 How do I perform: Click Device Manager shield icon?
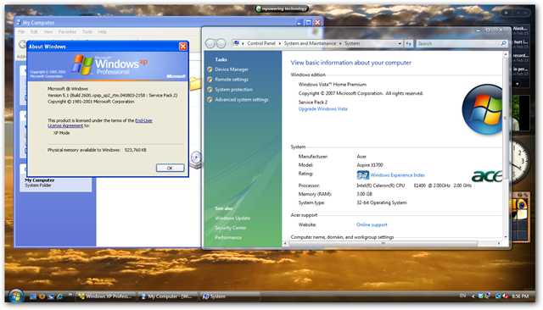click(x=210, y=69)
